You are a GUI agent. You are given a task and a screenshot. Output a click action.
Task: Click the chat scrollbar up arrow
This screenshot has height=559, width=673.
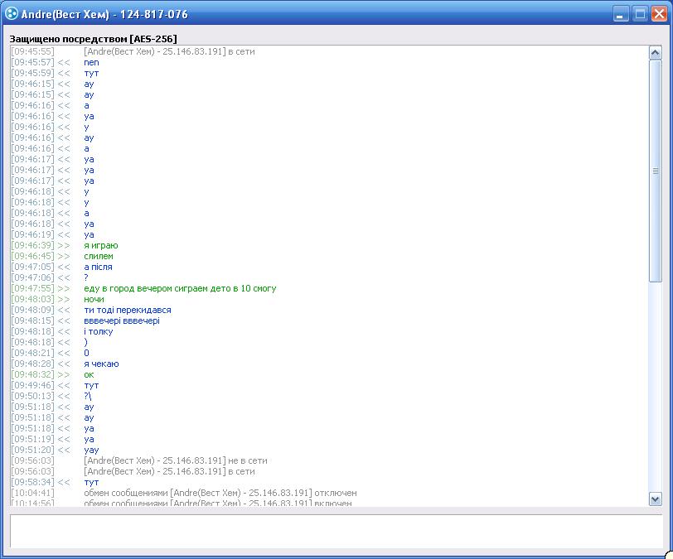point(655,53)
